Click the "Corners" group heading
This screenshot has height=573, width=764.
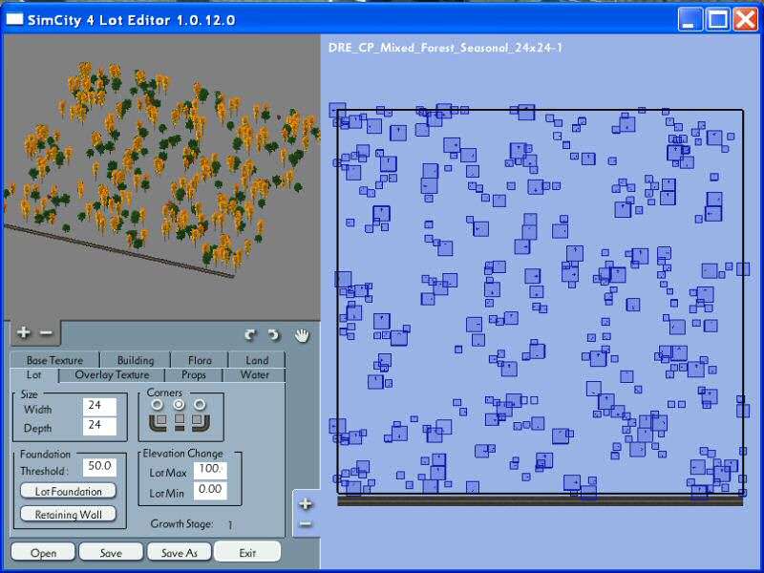[x=164, y=393]
